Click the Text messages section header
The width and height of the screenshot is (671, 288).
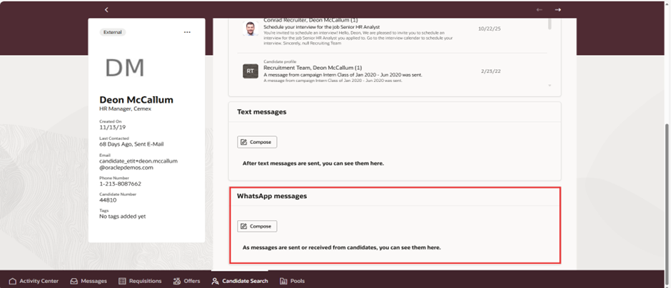coord(262,112)
